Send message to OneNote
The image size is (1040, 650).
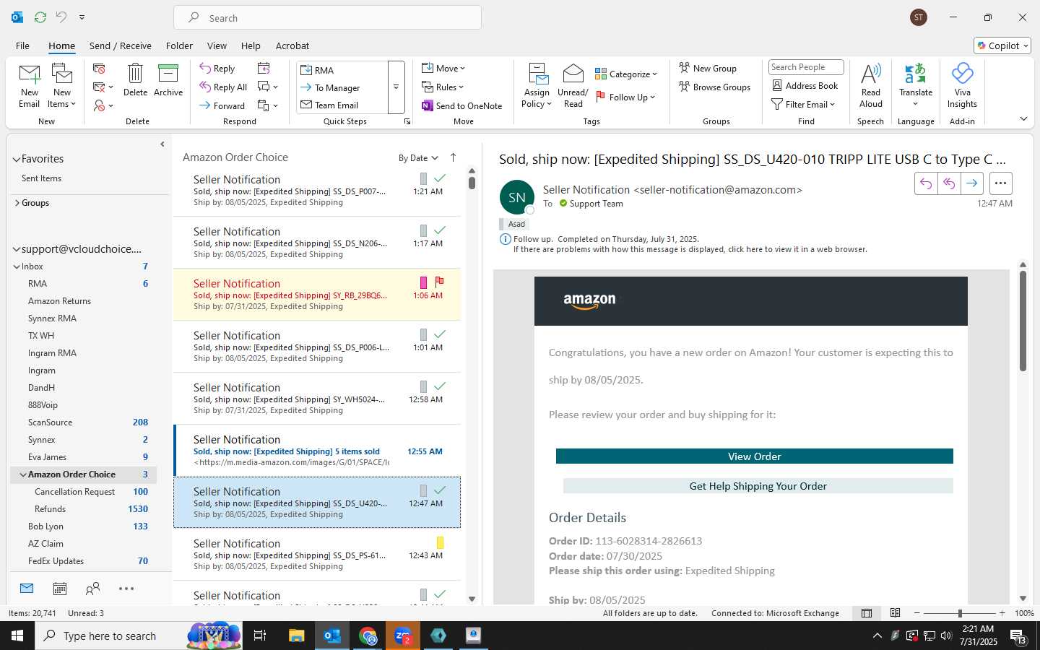pyautogui.click(x=462, y=105)
